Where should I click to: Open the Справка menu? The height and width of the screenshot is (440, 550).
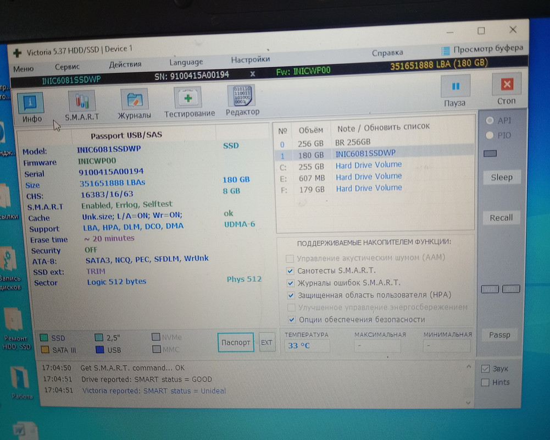pos(387,53)
